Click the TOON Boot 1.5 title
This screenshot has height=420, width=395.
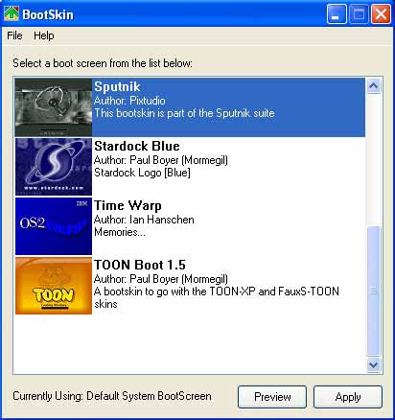click(x=140, y=265)
